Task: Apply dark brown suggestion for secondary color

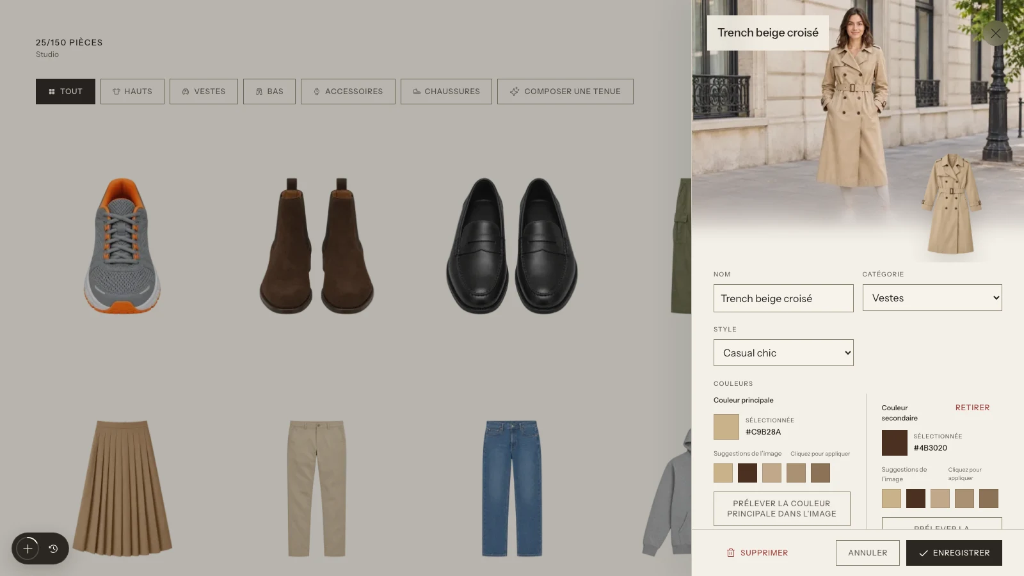Action: (916, 499)
